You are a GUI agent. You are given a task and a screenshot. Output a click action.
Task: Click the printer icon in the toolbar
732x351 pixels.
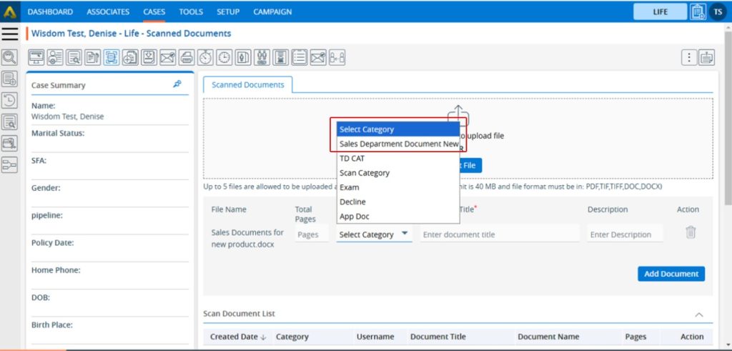click(187, 58)
